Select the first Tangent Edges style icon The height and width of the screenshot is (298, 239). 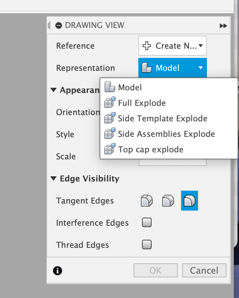point(147,201)
